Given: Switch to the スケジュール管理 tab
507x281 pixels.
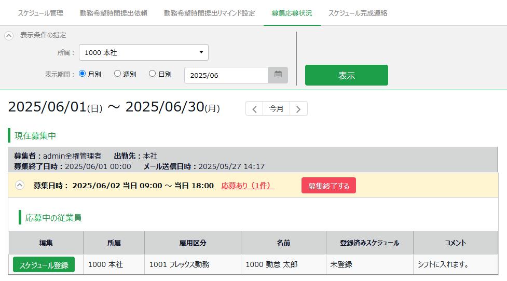Looking at the screenshot, I should [40, 13].
